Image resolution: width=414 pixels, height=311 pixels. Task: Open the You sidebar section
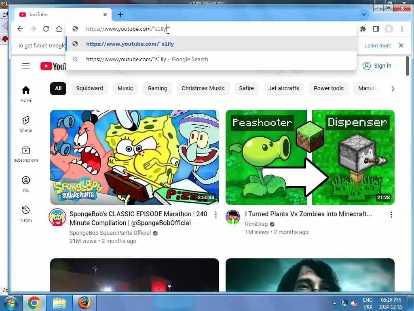point(26,184)
